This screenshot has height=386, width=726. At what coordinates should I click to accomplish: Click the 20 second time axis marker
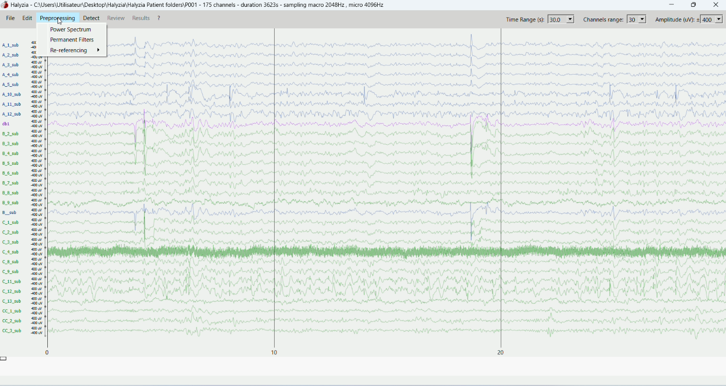click(x=501, y=352)
